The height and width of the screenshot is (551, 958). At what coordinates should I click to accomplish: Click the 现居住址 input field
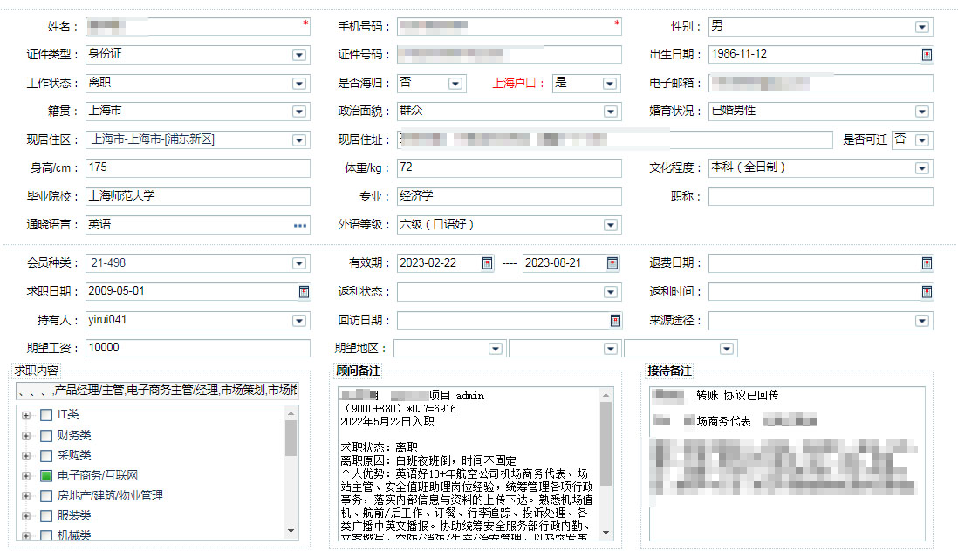pos(615,140)
